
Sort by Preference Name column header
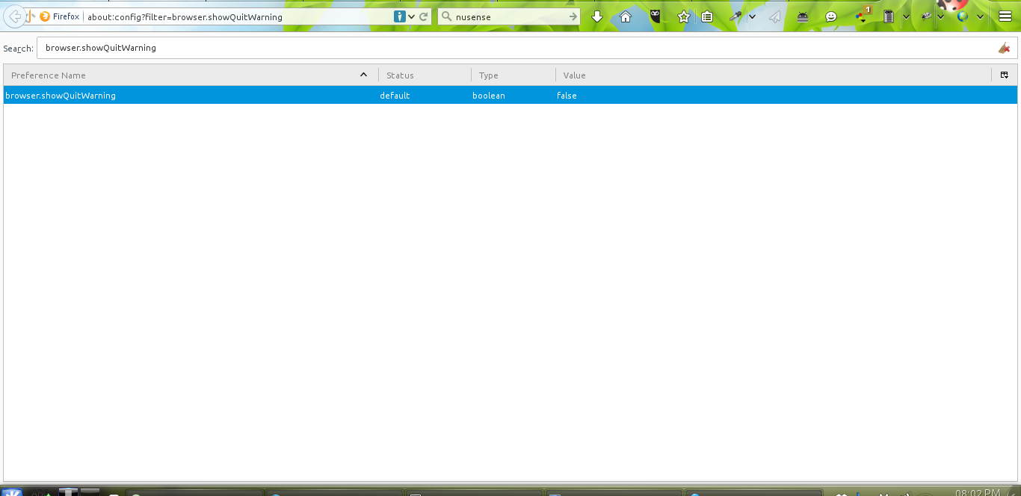coord(187,75)
